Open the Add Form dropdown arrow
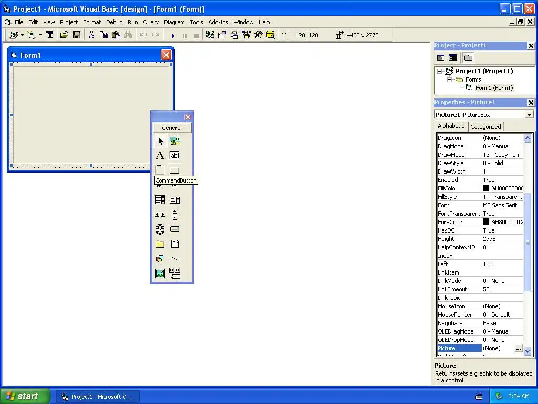Screen dimensions: 538x404 [x=40, y=35]
